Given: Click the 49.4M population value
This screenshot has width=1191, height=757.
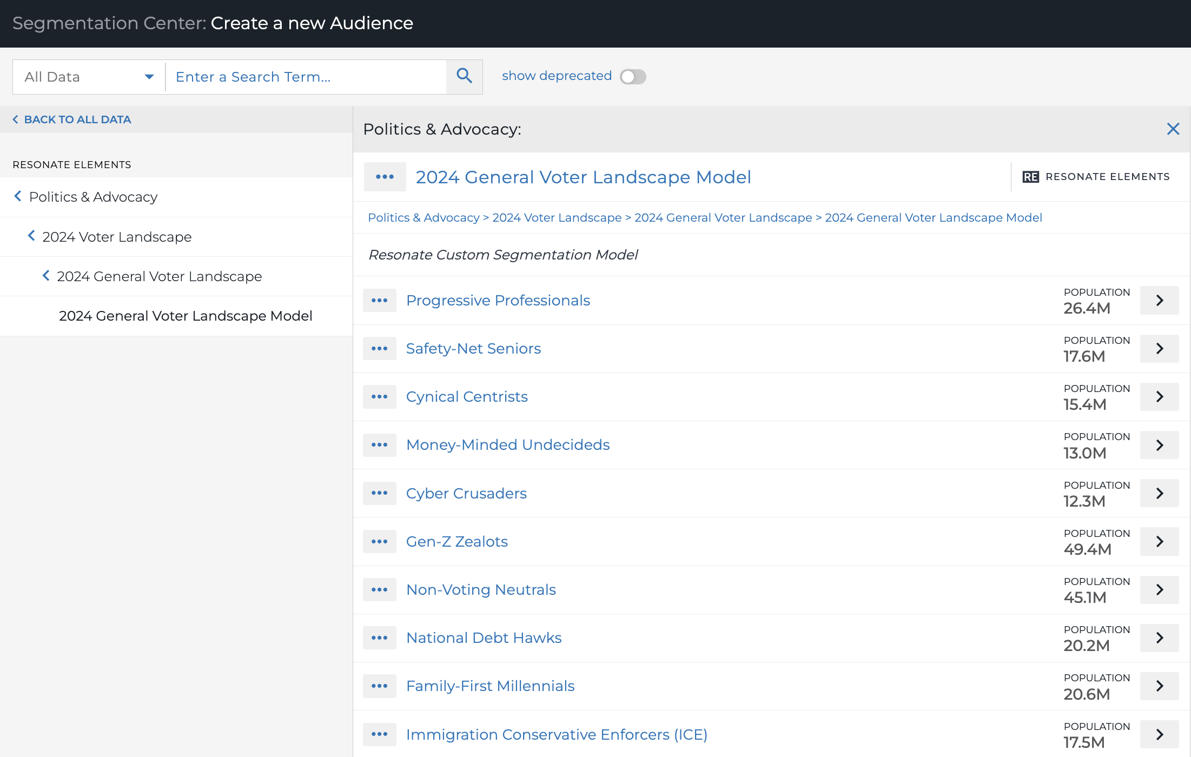Looking at the screenshot, I should (1087, 549).
